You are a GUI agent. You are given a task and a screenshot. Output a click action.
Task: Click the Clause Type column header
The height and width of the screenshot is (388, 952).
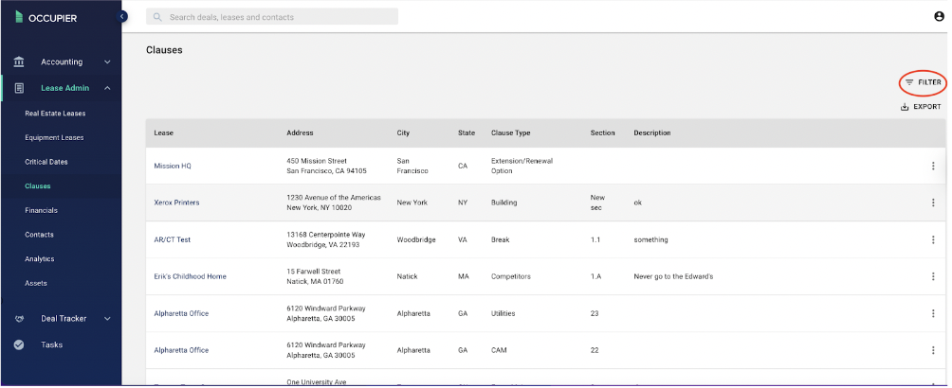(510, 132)
